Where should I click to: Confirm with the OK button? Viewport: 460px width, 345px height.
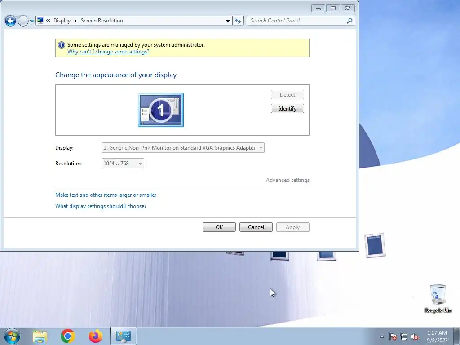tap(219, 227)
